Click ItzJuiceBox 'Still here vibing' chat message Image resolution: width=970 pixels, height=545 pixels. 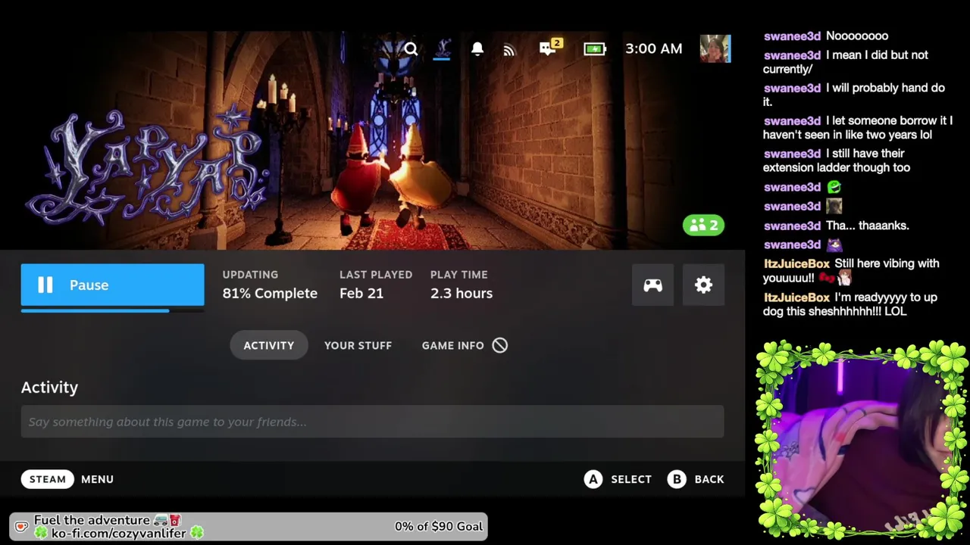pyautogui.click(x=851, y=270)
